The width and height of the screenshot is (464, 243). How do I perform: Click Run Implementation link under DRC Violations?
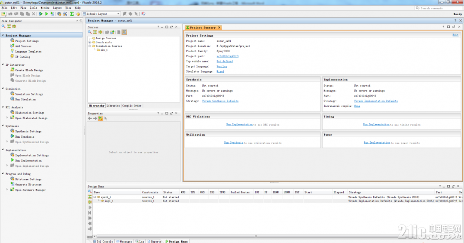[239, 125]
